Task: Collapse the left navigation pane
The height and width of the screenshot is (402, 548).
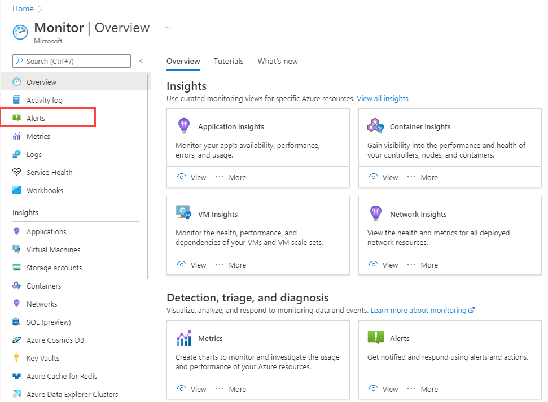Action: 142,61
